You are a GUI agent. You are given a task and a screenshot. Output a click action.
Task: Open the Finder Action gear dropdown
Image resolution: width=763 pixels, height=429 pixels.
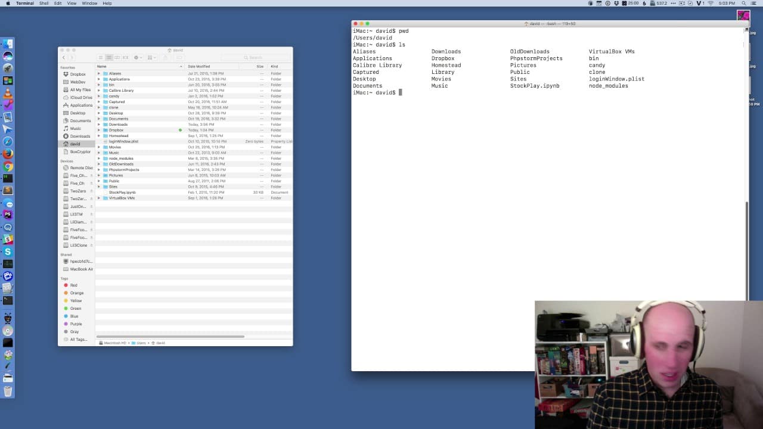point(138,57)
